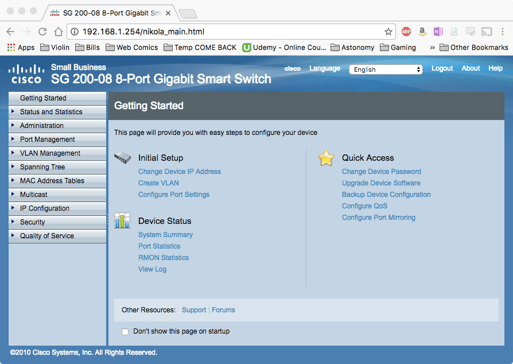Open Violin bookmarks folder
The image size is (513, 364).
point(55,48)
